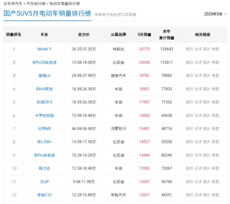The image size is (230, 204).
Task: Open the 锋兰达 car series link
Action: (44, 168)
